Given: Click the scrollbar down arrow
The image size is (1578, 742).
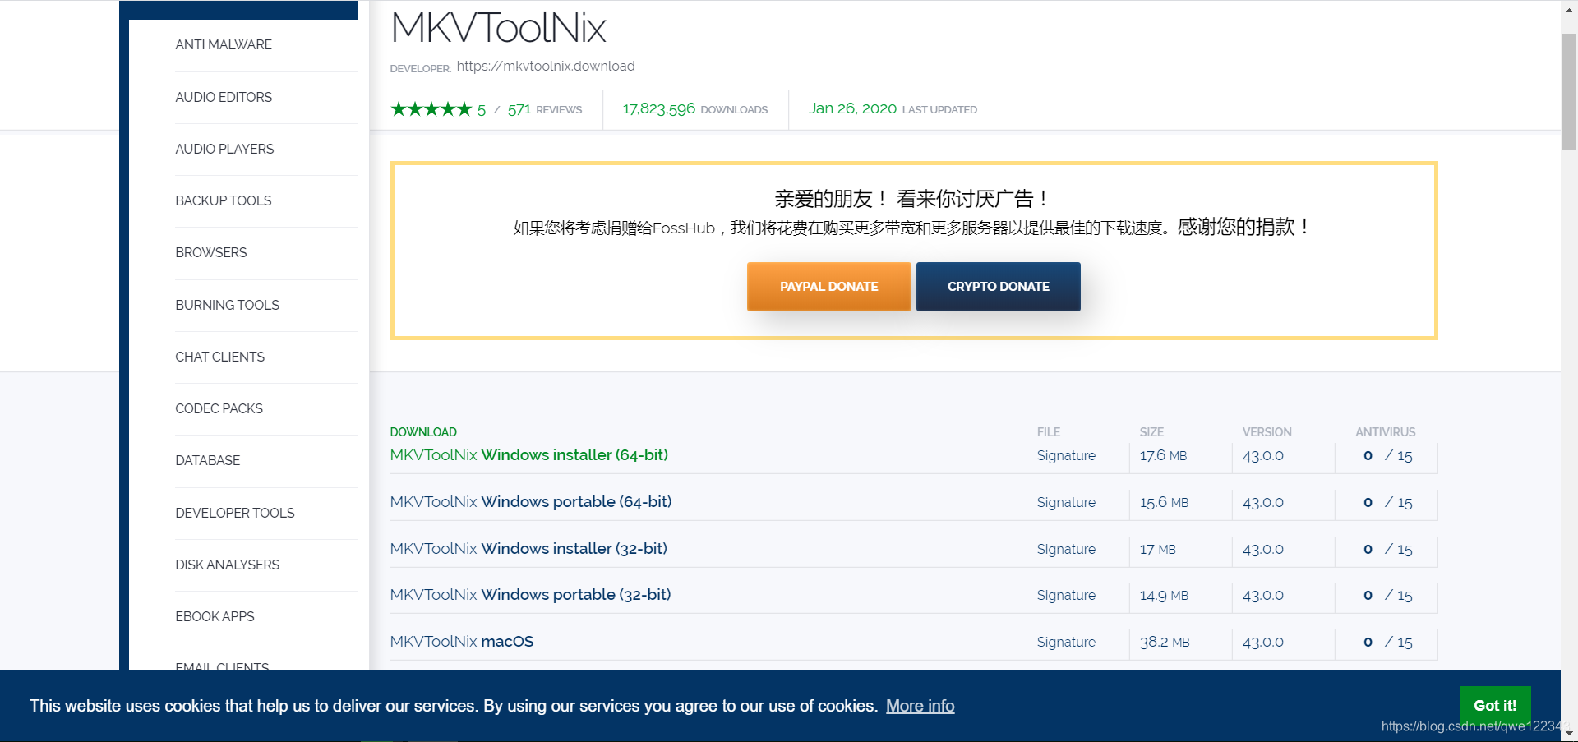Looking at the screenshot, I should [1569, 734].
